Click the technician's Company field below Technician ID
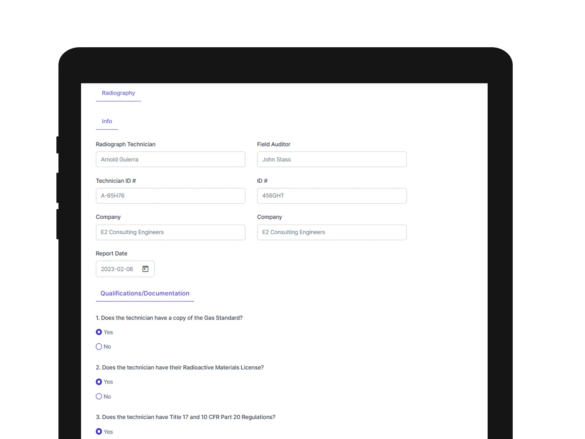 [170, 232]
